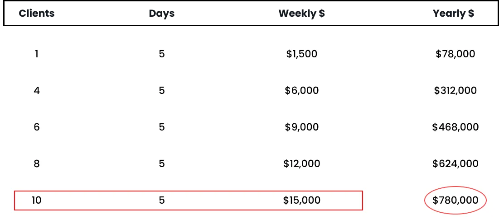This screenshot has height=224, width=499.
Task: Click the Days column header
Action: tap(162, 14)
